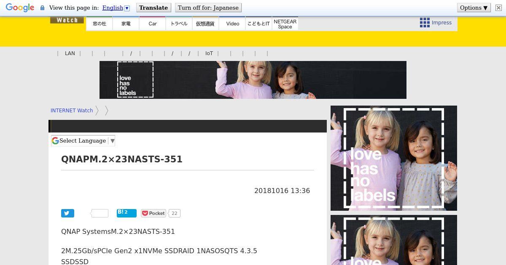This screenshot has width=506, height=265.
Task: Open the トラベル tab
Action: (x=179, y=24)
